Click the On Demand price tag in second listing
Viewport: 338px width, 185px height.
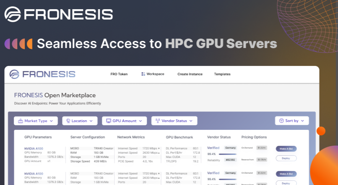[x=262, y=173]
